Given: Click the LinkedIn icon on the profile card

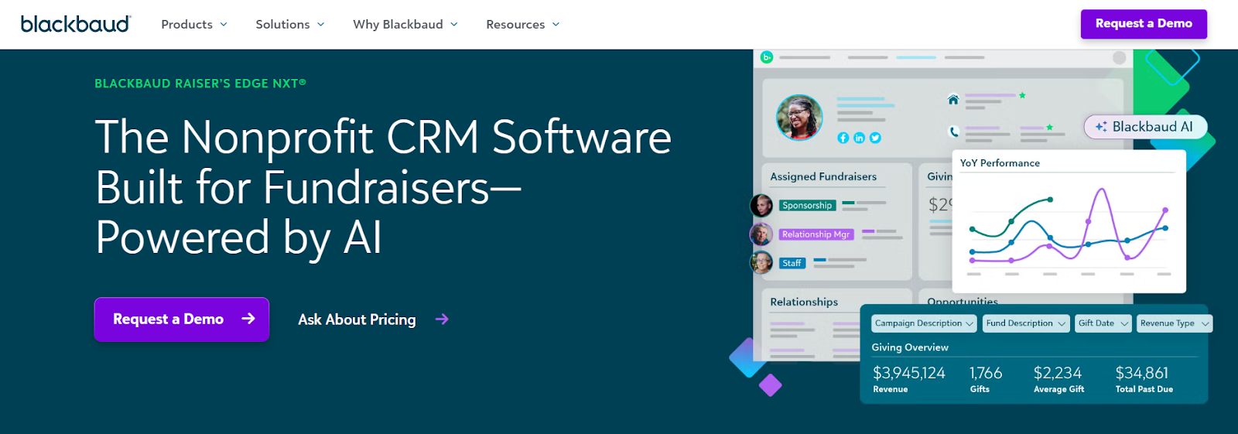Looking at the screenshot, I should pos(859,138).
